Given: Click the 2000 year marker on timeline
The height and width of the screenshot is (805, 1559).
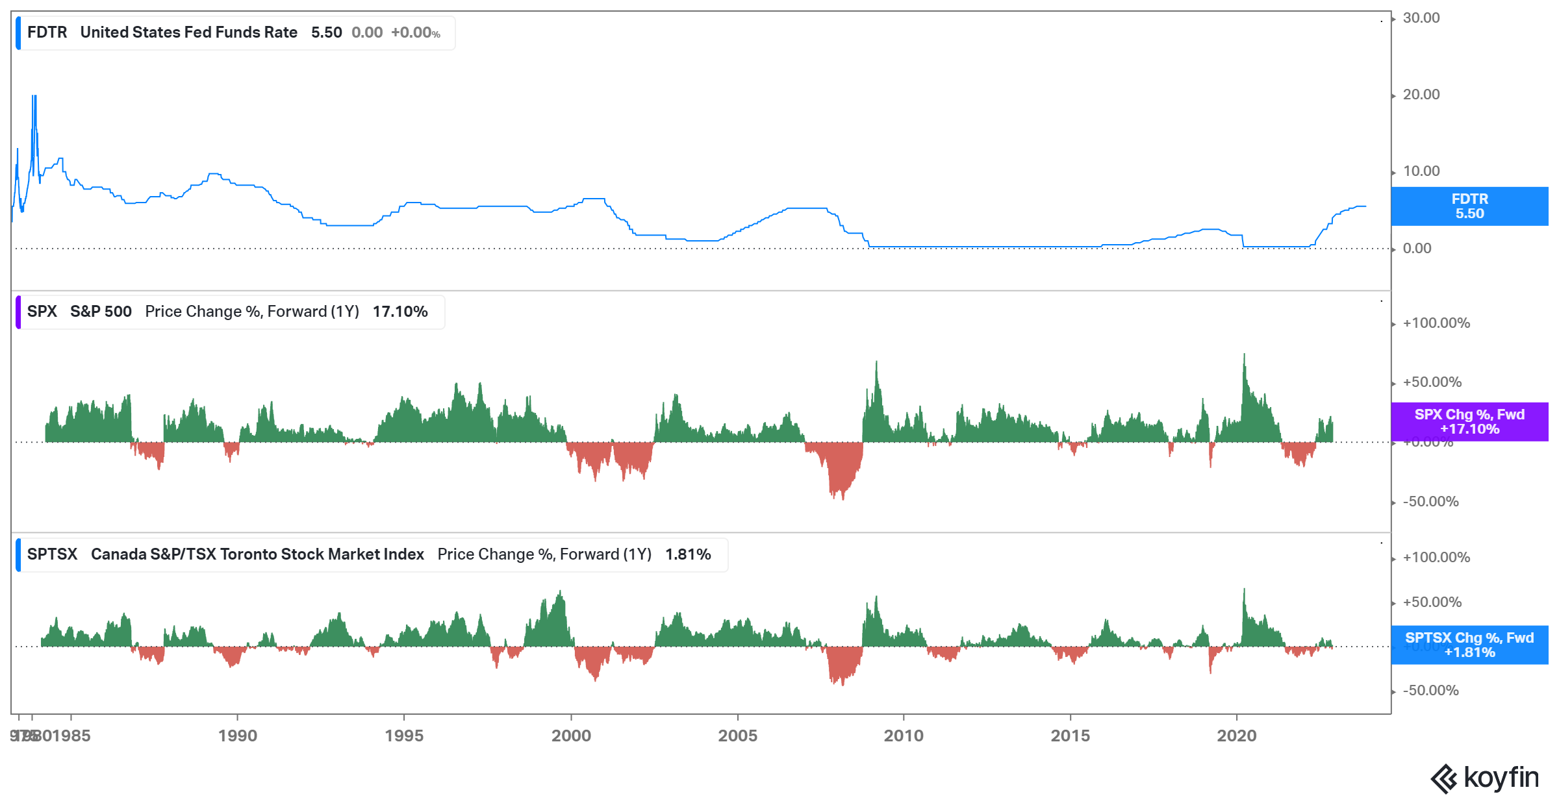Looking at the screenshot, I should [571, 736].
